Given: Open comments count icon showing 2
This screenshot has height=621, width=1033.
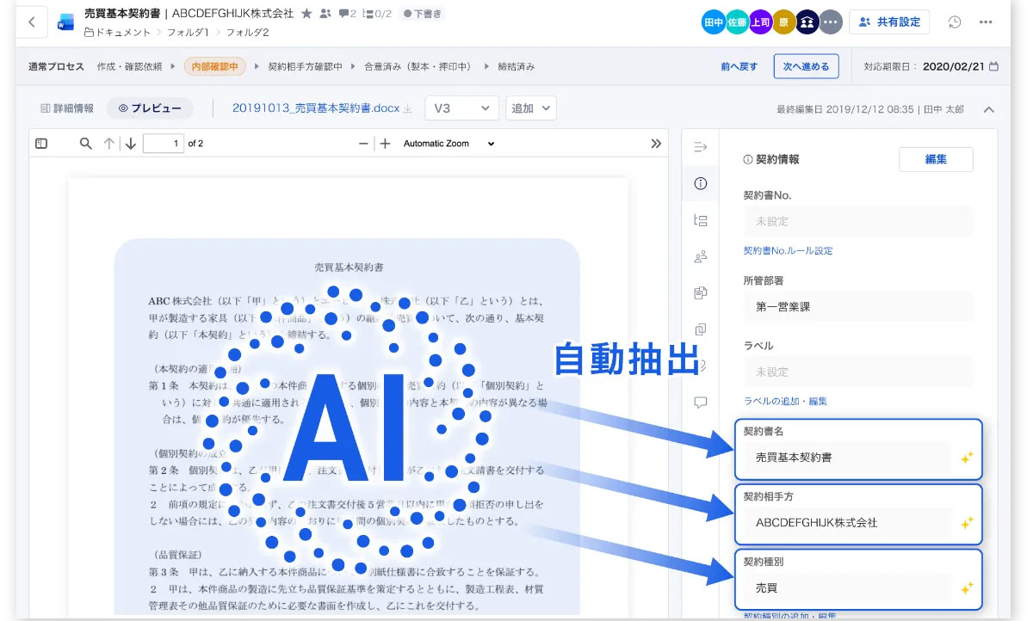Looking at the screenshot, I should (347, 14).
